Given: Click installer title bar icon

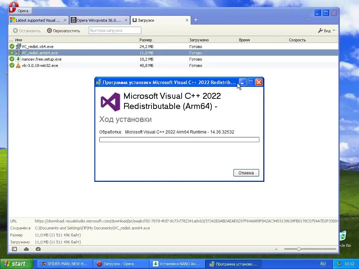Looking at the screenshot, I should [99, 82].
